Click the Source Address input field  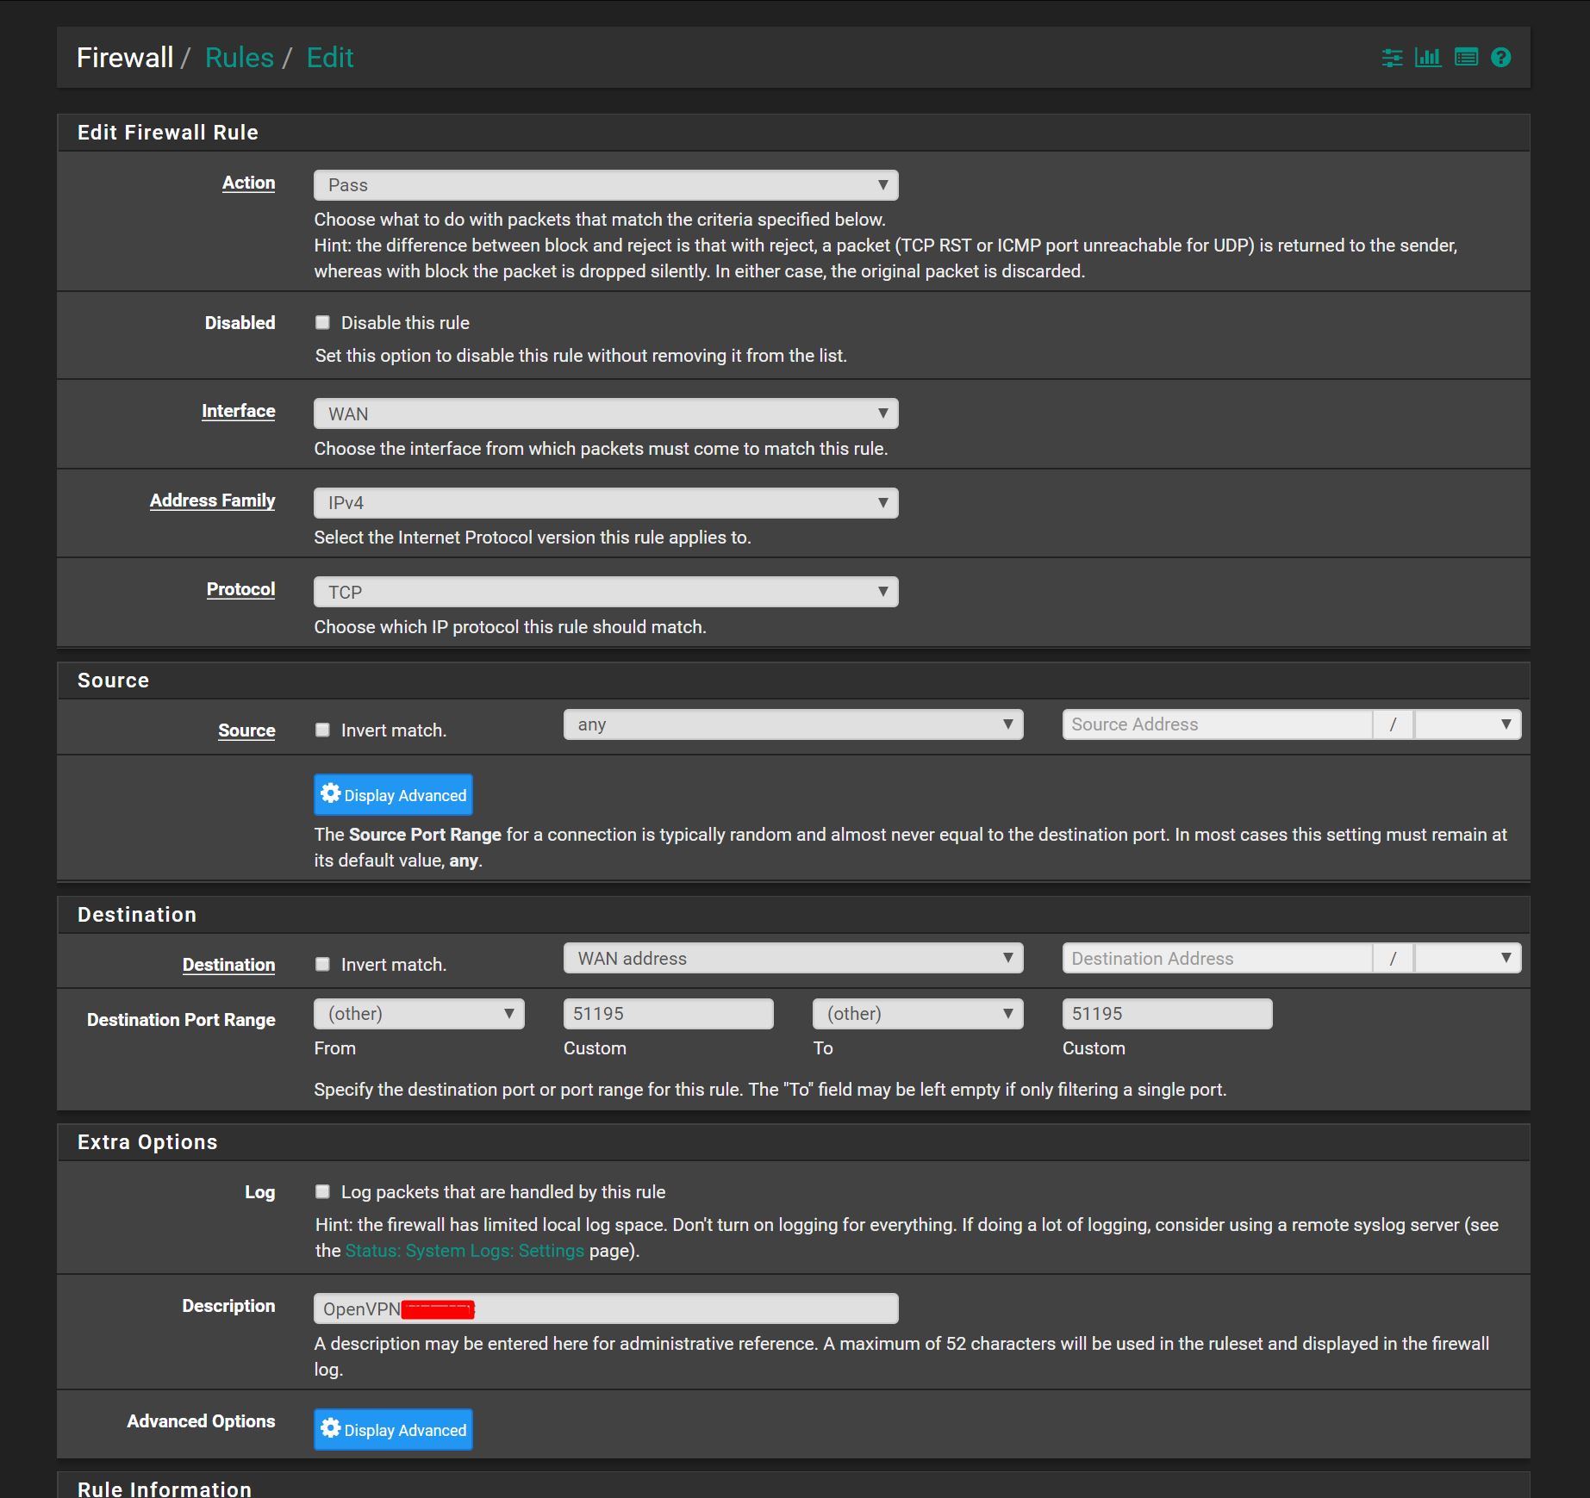point(1216,724)
